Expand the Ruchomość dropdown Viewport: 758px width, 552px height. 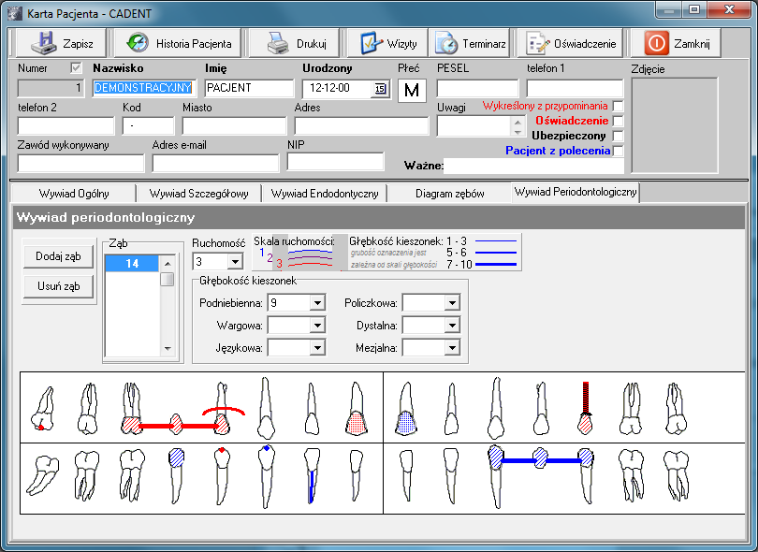point(234,262)
